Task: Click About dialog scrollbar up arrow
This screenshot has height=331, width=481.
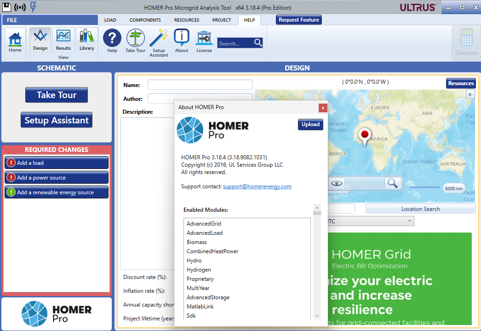Action: click(317, 207)
